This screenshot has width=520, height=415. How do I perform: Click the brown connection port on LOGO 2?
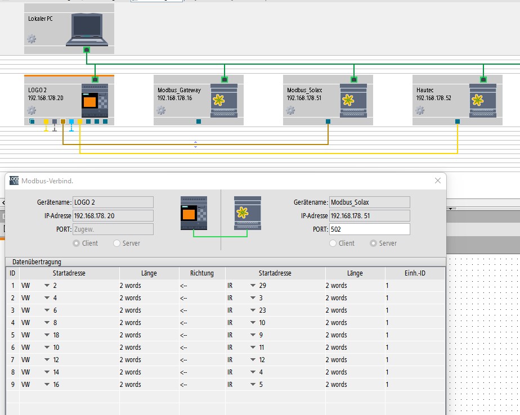63,121
